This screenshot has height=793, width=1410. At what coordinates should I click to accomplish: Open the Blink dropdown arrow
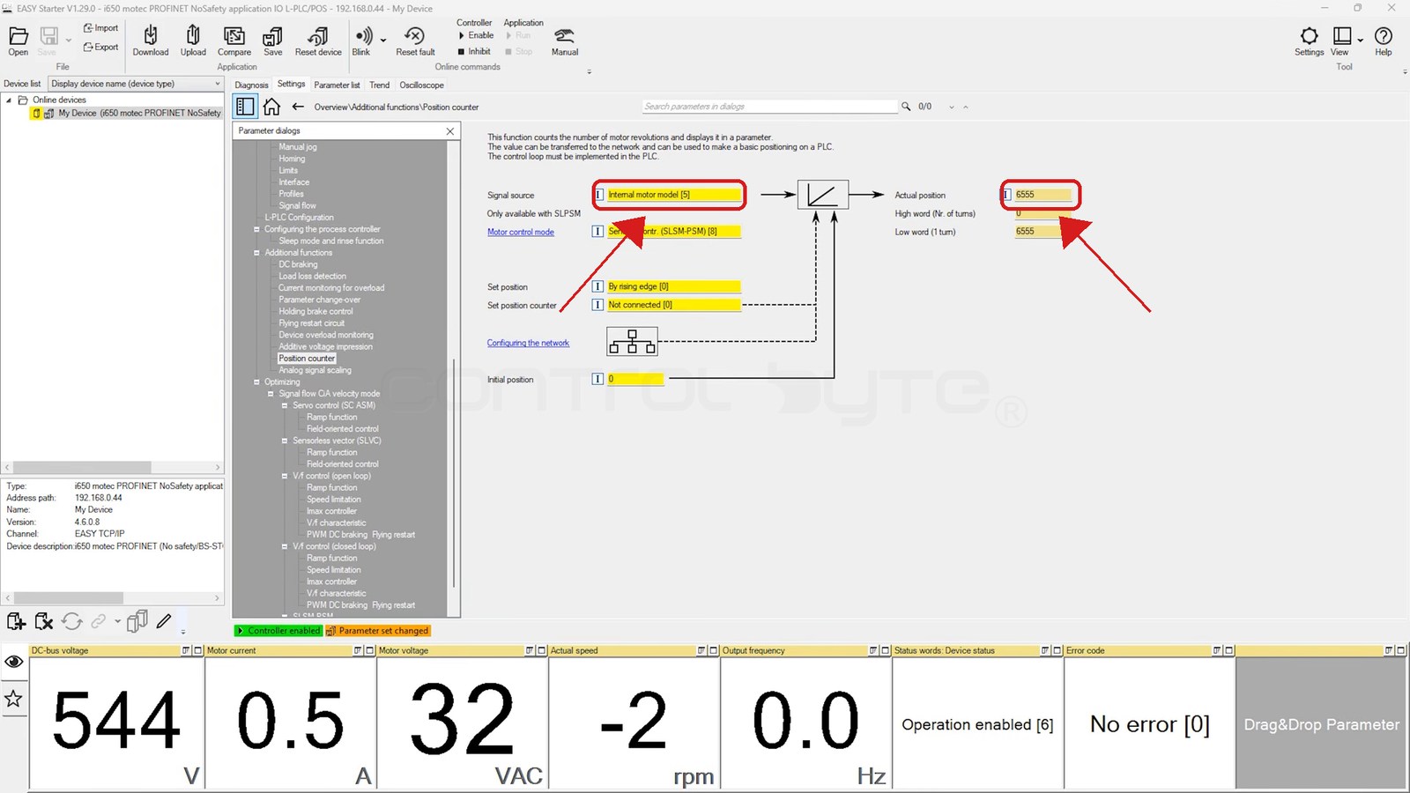click(382, 40)
